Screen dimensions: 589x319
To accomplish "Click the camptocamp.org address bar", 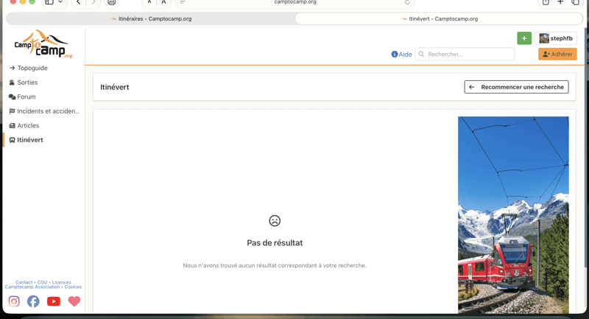I will coord(295,2).
